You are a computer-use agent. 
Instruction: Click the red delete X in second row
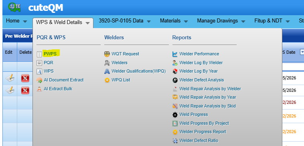[x=25, y=90]
